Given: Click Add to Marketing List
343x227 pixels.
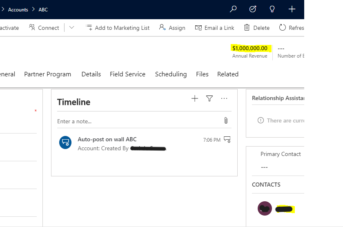Looking at the screenshot, I should coord(118,28).
